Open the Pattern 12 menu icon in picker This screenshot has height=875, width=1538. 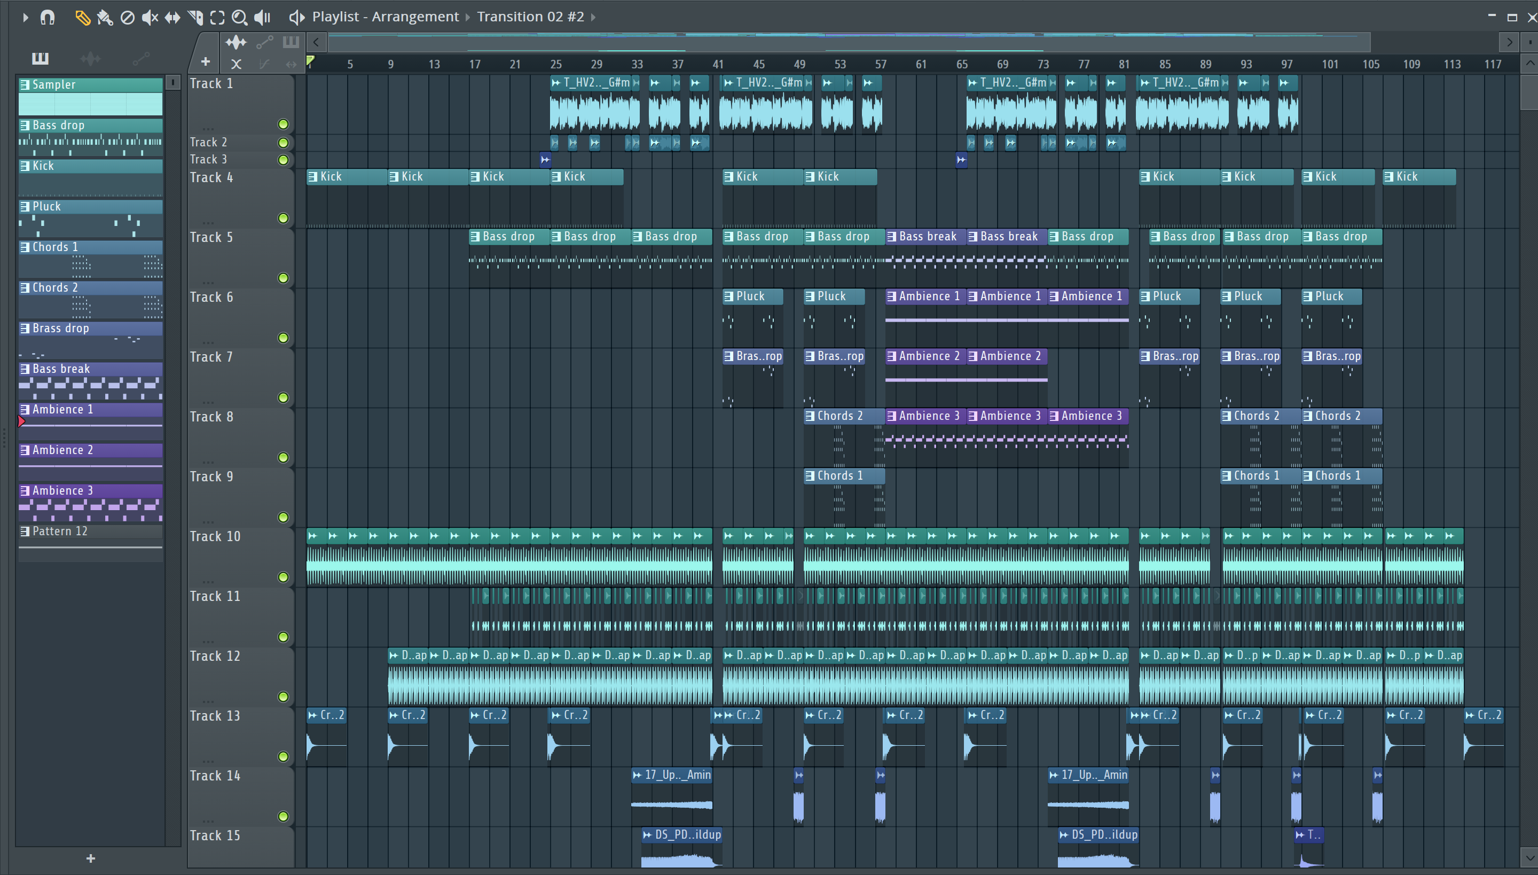(x=25, y=531)
